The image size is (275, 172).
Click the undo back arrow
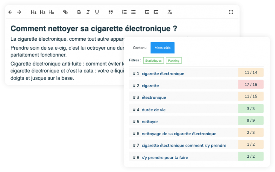10,12
